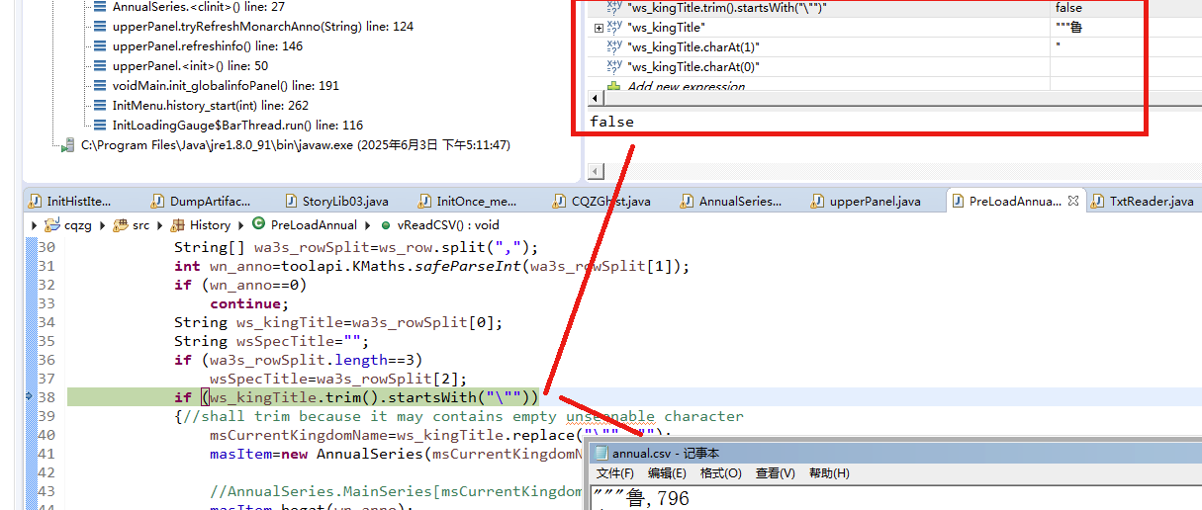Open the StoryLib03.java editor tab
The height and width of the screenshot is (510, 1202).
pos(336,201)
